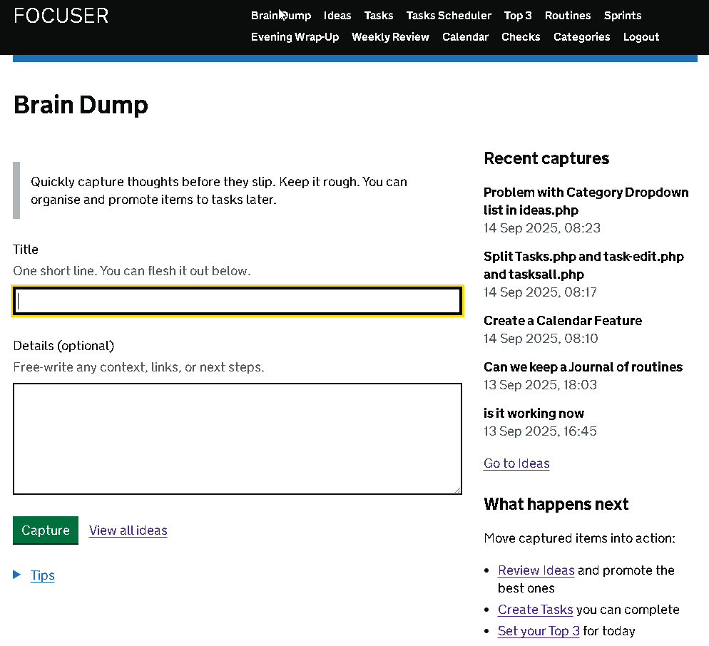Open the Tasks page
Viewport: 709px width, 646px height.
click(x=379, y=15)
